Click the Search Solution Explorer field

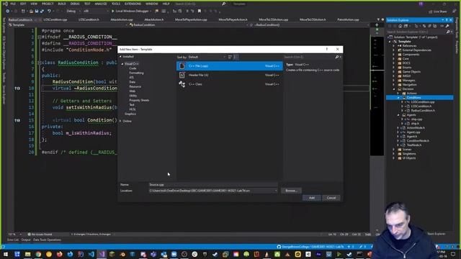[x=416, y=32]
